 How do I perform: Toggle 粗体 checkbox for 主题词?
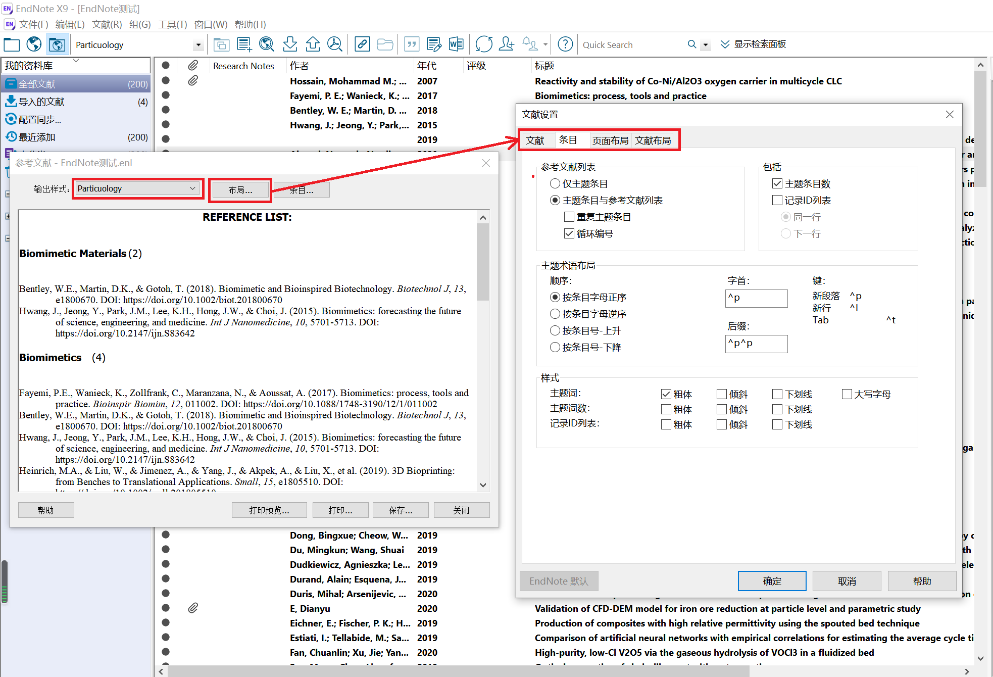(666, 394)
